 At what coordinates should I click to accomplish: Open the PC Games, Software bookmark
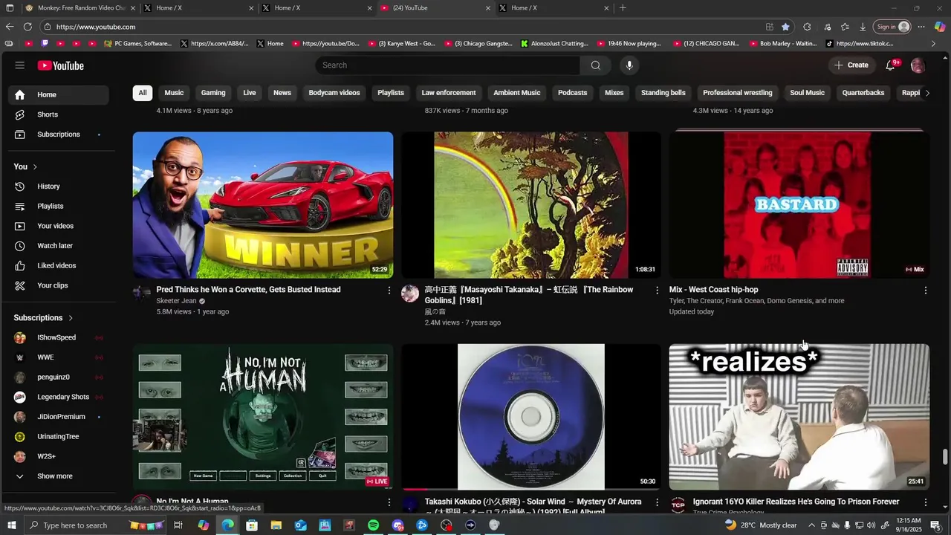tap(137, 43)
